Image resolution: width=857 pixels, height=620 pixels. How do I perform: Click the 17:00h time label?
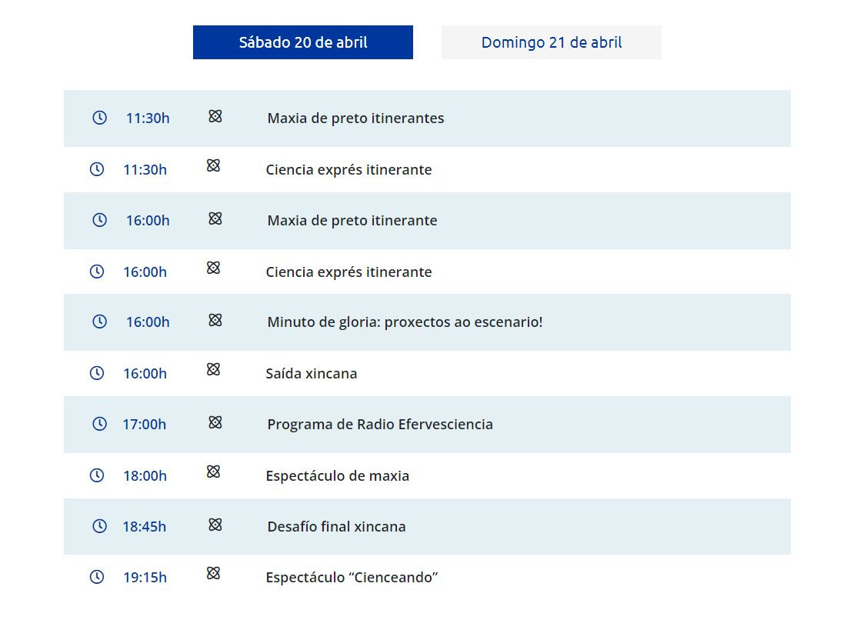point(145,425)
